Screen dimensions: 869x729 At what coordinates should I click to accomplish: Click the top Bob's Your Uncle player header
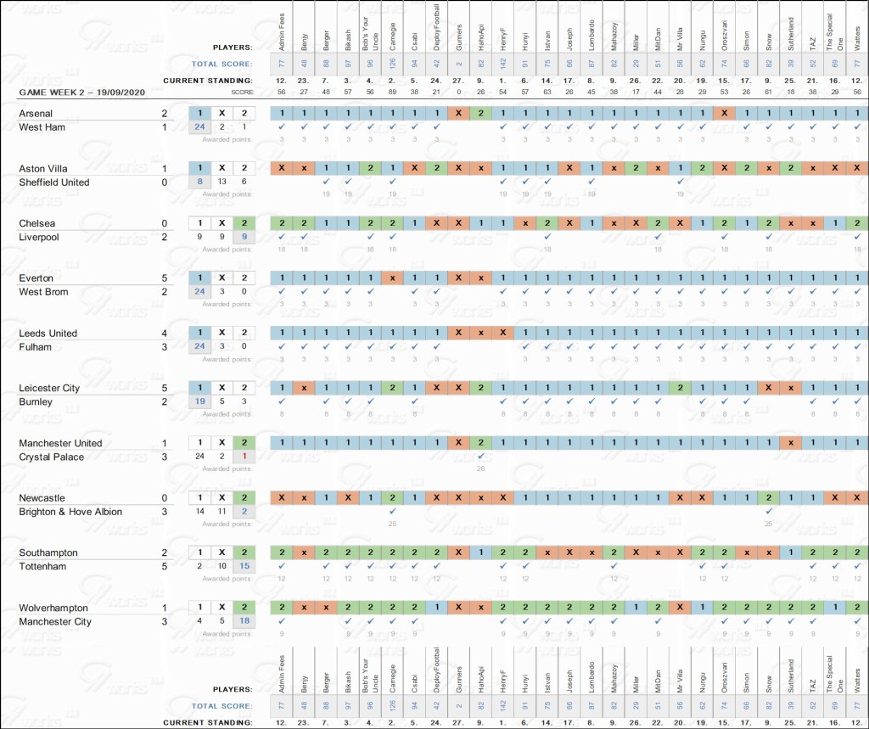[x=370, y=34]
